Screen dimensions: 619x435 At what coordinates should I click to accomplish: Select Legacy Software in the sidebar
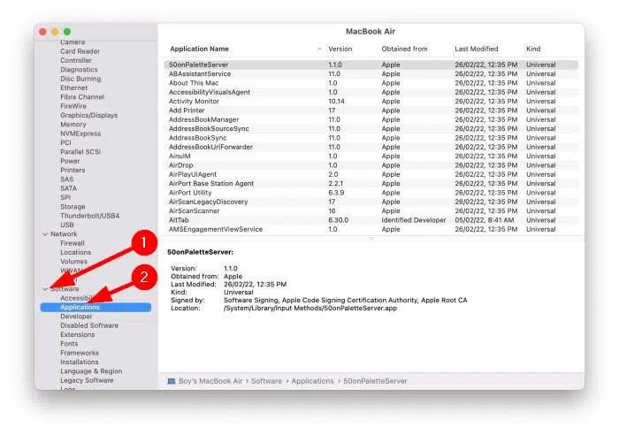87,380
